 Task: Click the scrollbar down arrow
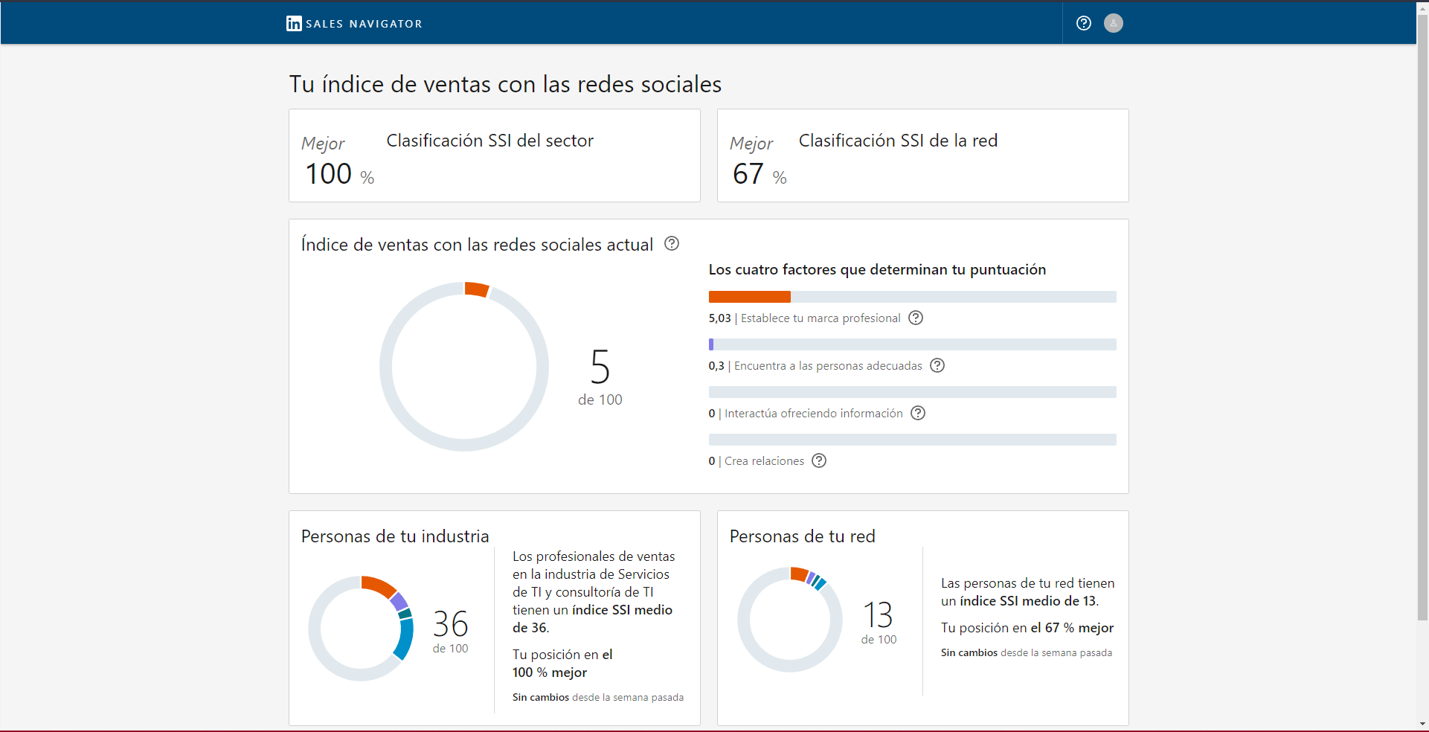click(x=1422, y=724)
